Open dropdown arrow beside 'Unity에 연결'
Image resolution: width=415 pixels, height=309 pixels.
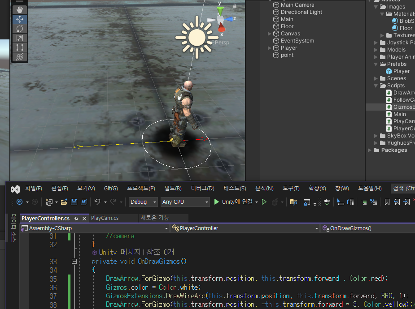(257, 202)
